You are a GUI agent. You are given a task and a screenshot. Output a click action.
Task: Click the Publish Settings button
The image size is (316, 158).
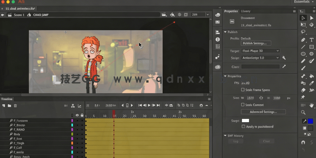point(256,43)
